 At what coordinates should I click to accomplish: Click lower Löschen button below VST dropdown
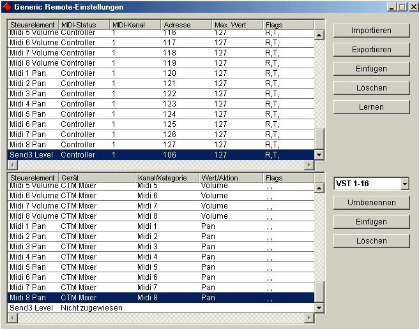coord(371,241)
